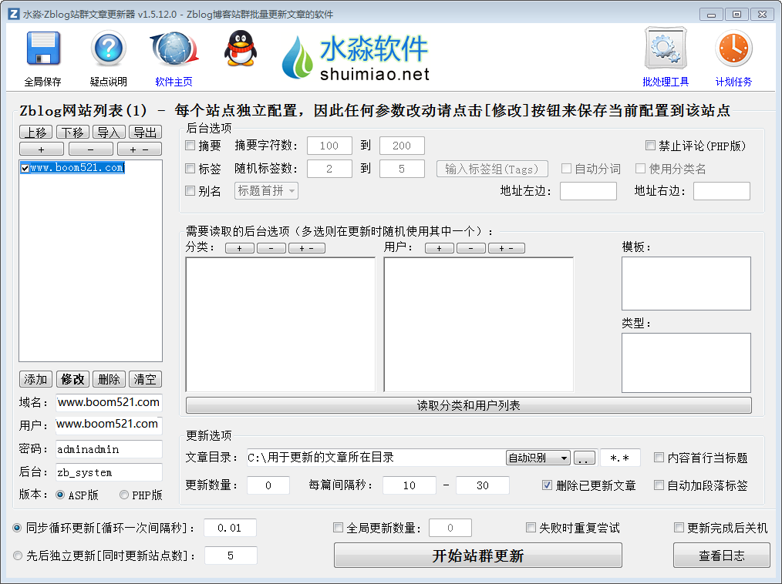Click 添加 to add the site
The image size is (782, 584).
pos(36,379)
